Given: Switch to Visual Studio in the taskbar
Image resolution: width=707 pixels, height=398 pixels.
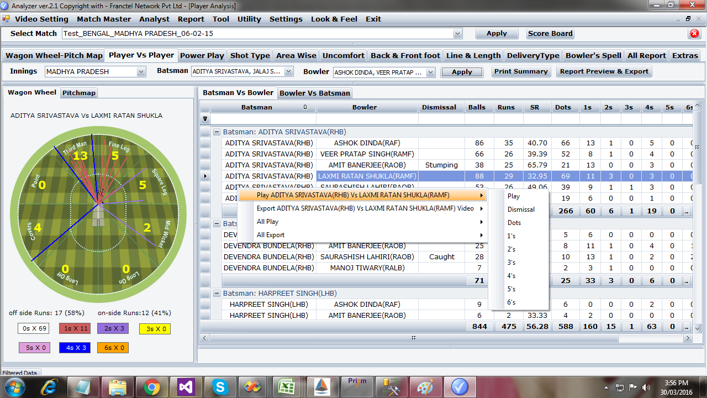Looking at the screenshot, I should click(x=186, y=387).
